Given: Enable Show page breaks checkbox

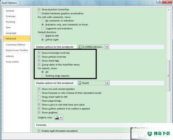Looking at the screenshot, I should point(39,101).
